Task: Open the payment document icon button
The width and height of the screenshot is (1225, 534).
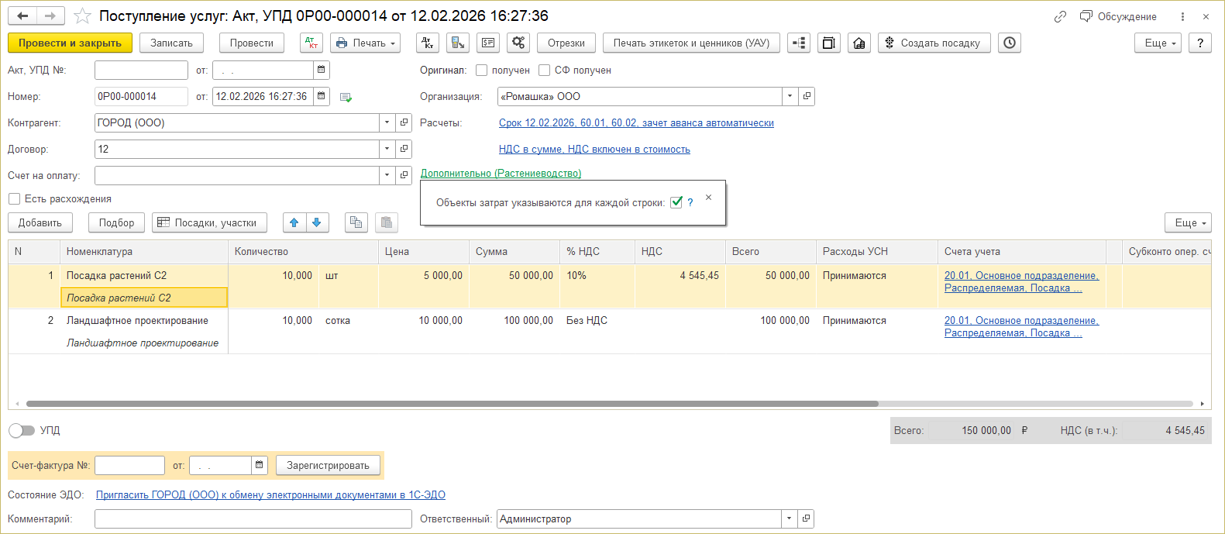Action: [x=488, y=43]
